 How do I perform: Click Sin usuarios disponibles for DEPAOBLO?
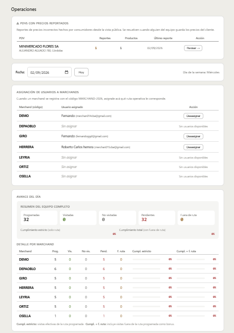(193, 126)
